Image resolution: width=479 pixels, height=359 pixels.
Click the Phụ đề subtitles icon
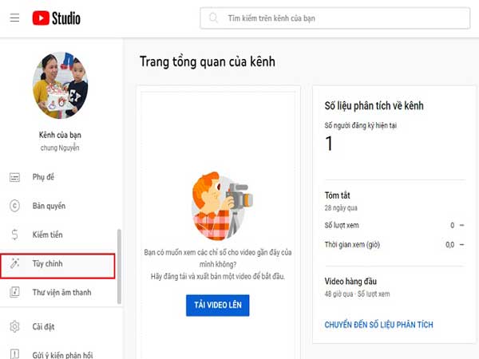click(14, 177)
